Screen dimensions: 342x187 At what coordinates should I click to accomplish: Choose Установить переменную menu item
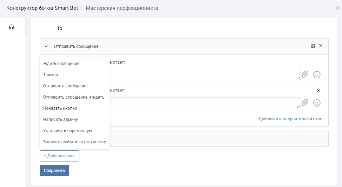click(x=67, y=131)
